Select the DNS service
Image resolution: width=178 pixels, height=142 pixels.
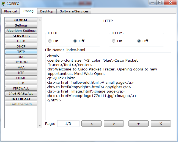pos(21,57)
